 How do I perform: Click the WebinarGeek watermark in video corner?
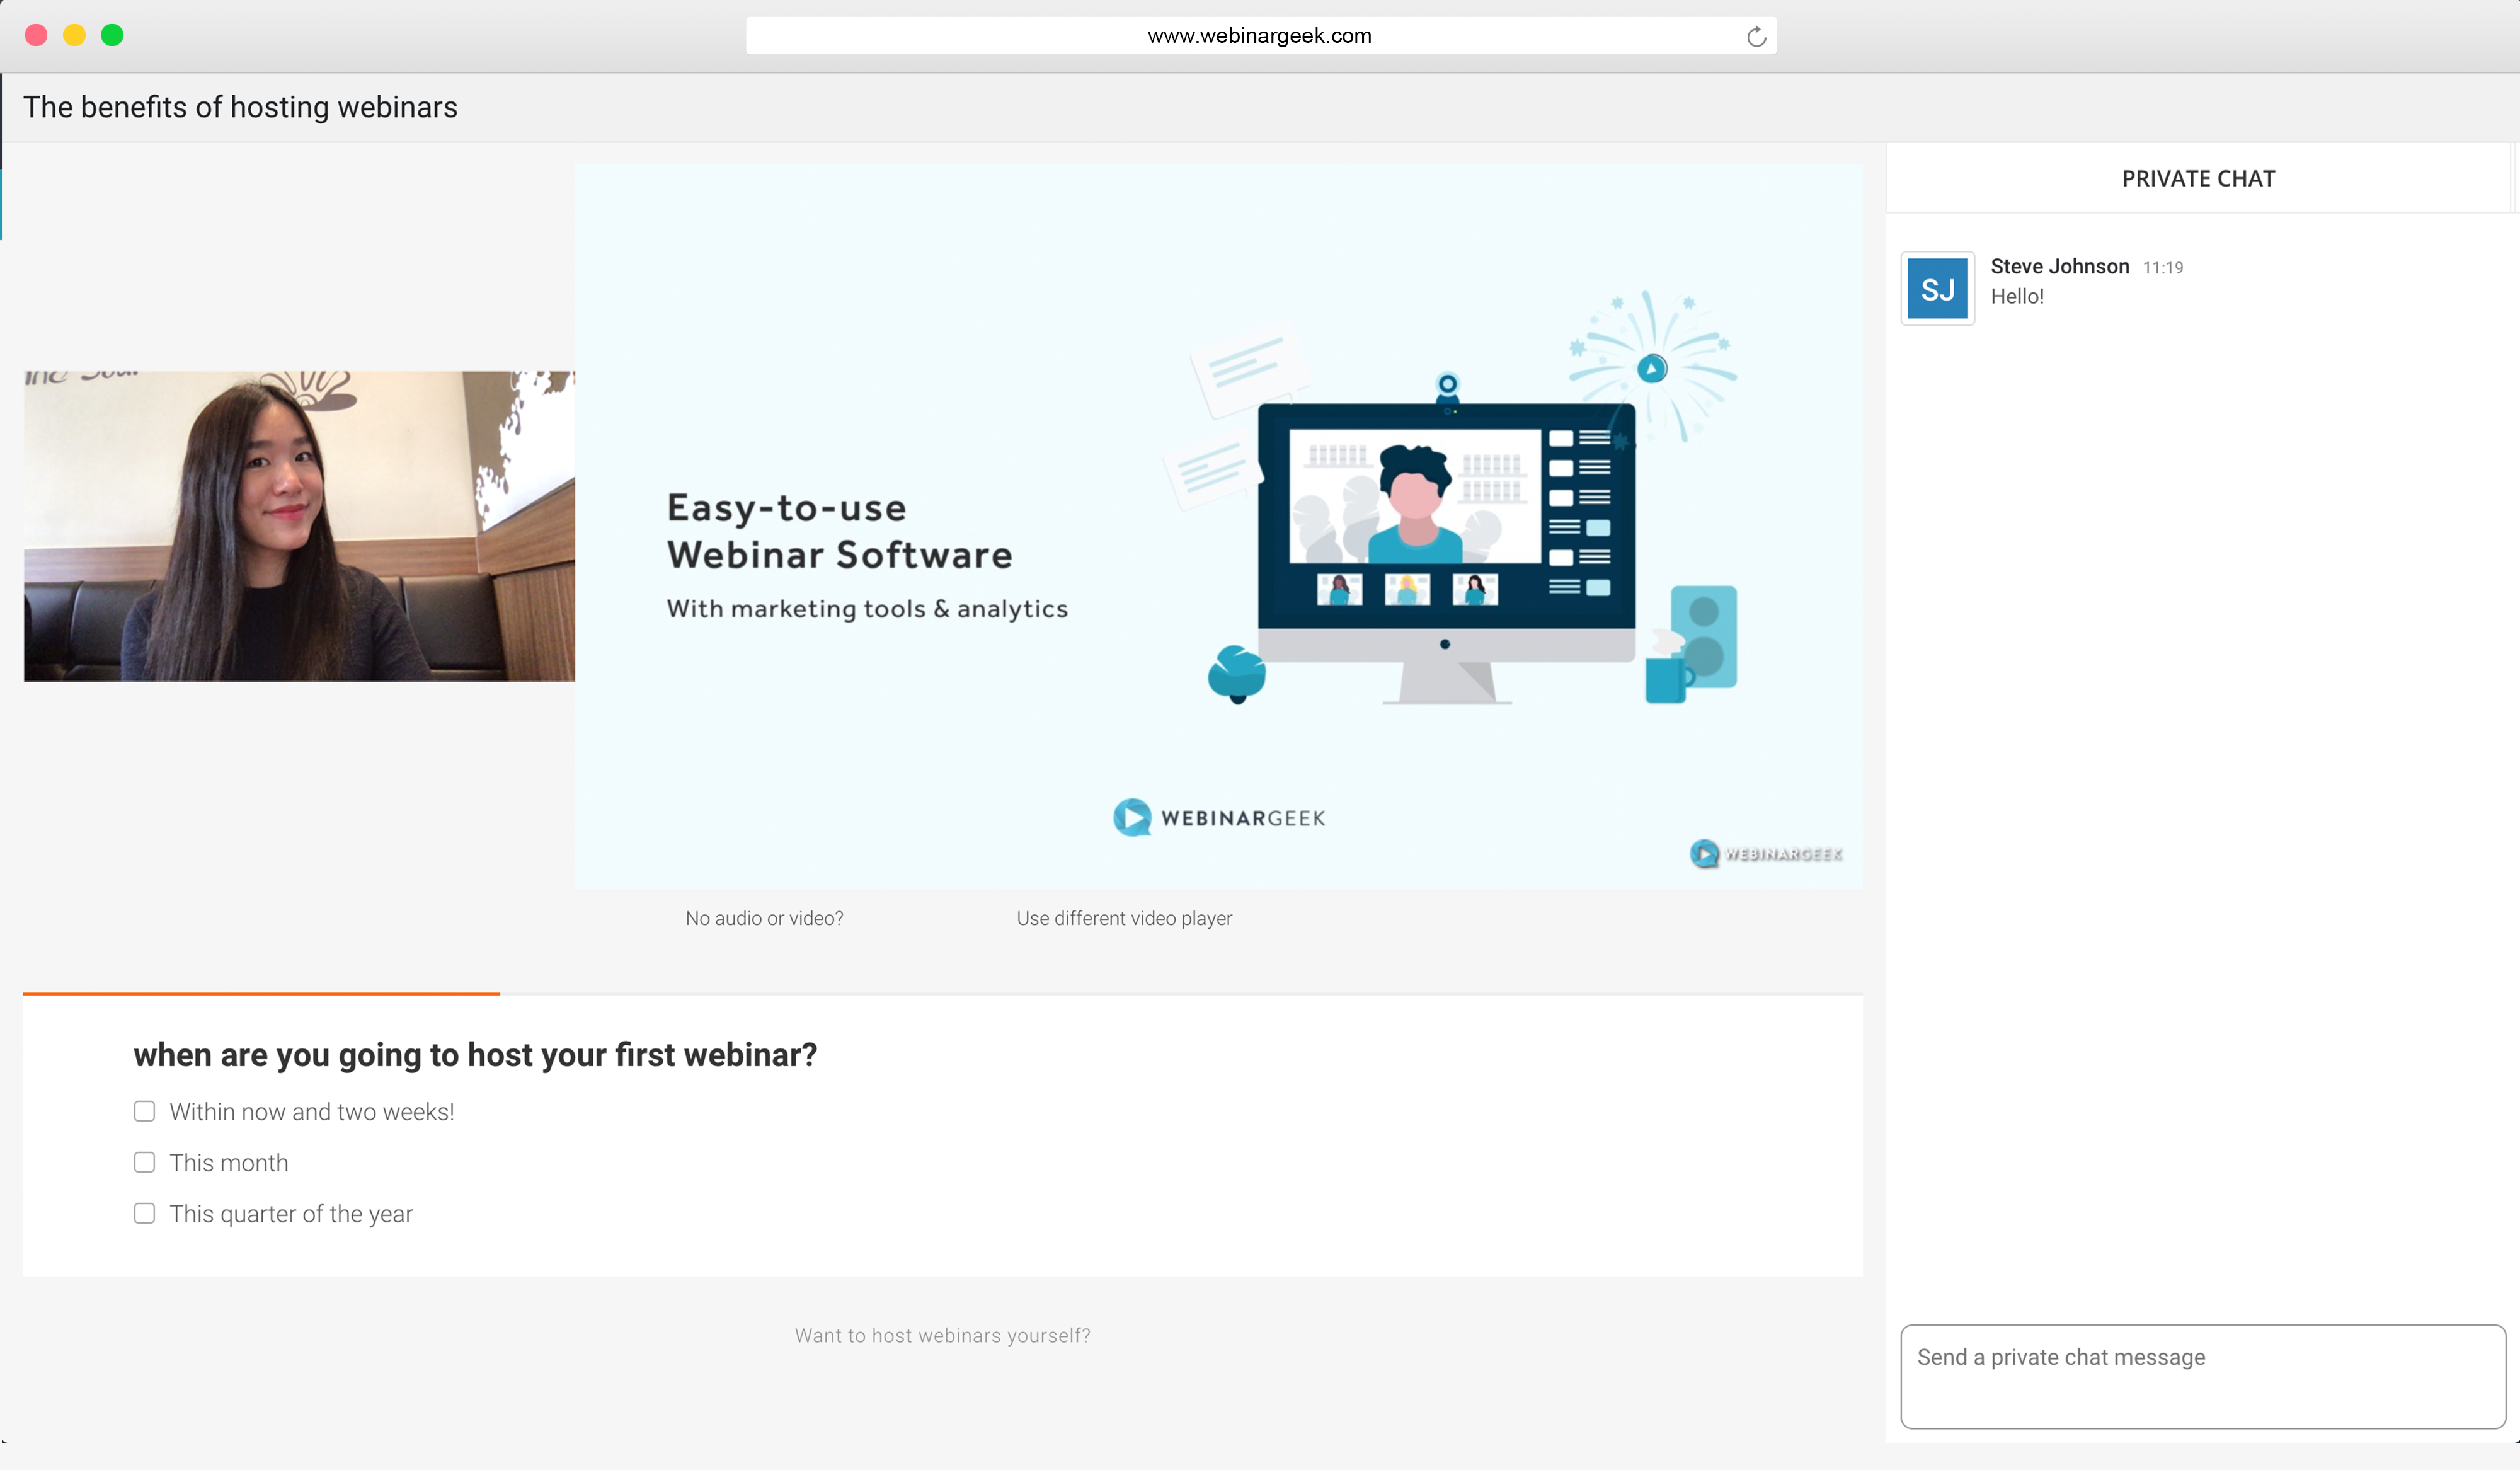point(1766,854)
